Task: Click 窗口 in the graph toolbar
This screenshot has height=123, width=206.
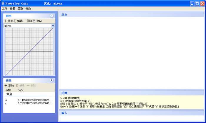Action: pos(37,21)
